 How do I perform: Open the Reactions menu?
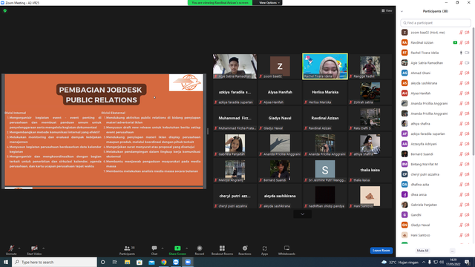tap(245, 250)
